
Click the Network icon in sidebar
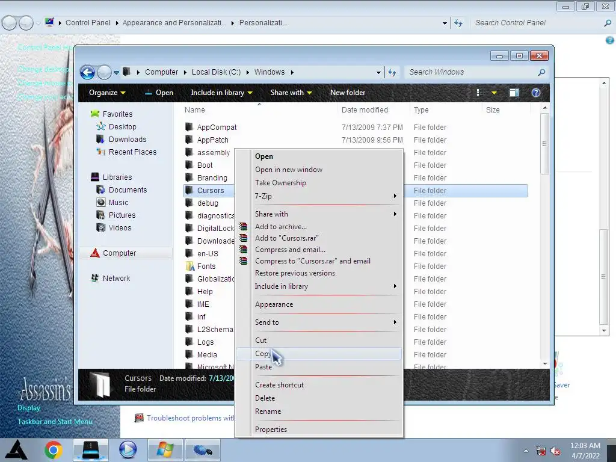tap(94, 278)
